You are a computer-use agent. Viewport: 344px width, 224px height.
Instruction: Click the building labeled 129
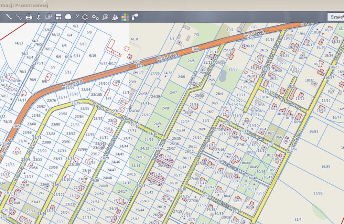[x=108, y=98]
